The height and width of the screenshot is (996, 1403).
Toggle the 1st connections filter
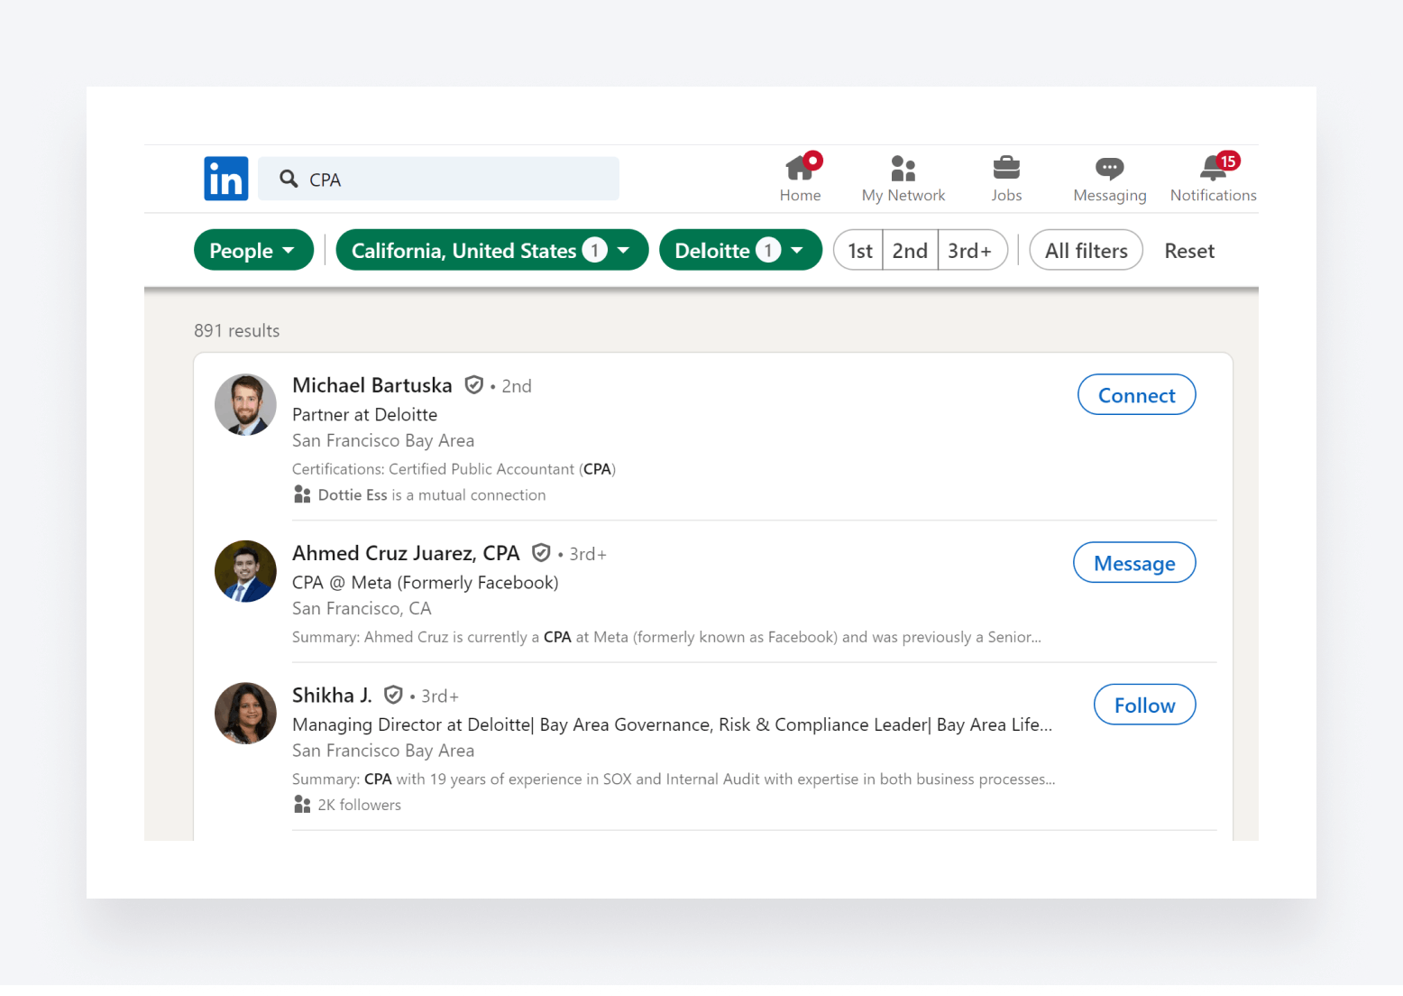859,251
